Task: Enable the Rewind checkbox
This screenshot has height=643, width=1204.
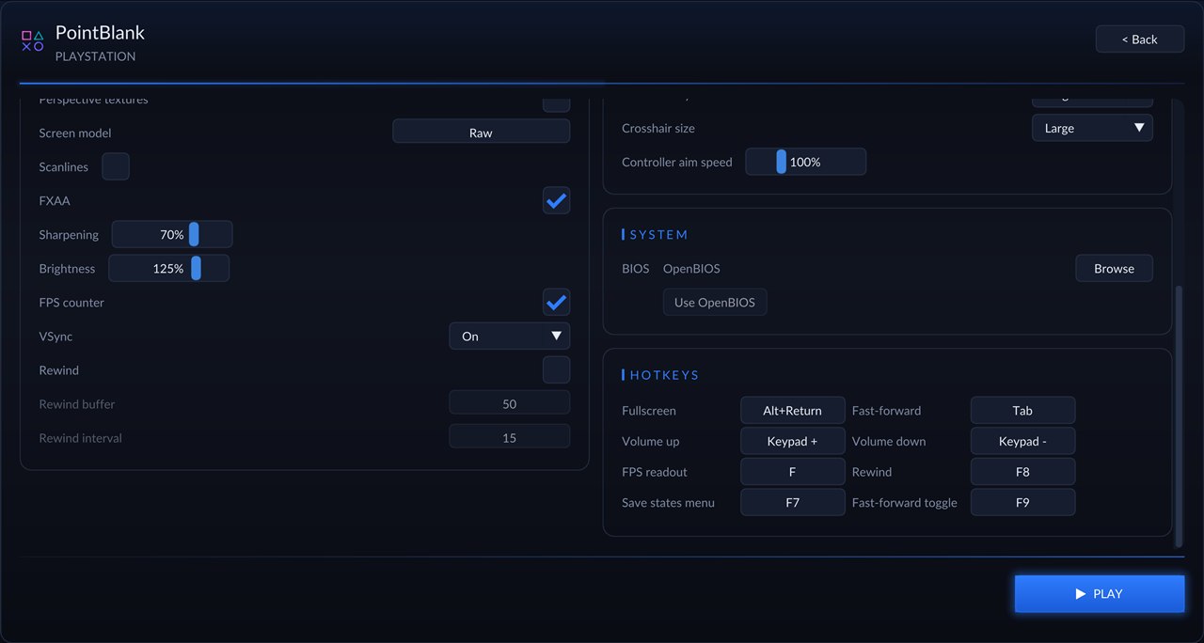Action: 556,369
